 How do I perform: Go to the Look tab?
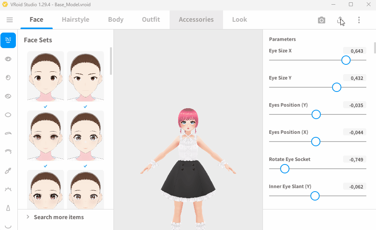coord(239,20)
